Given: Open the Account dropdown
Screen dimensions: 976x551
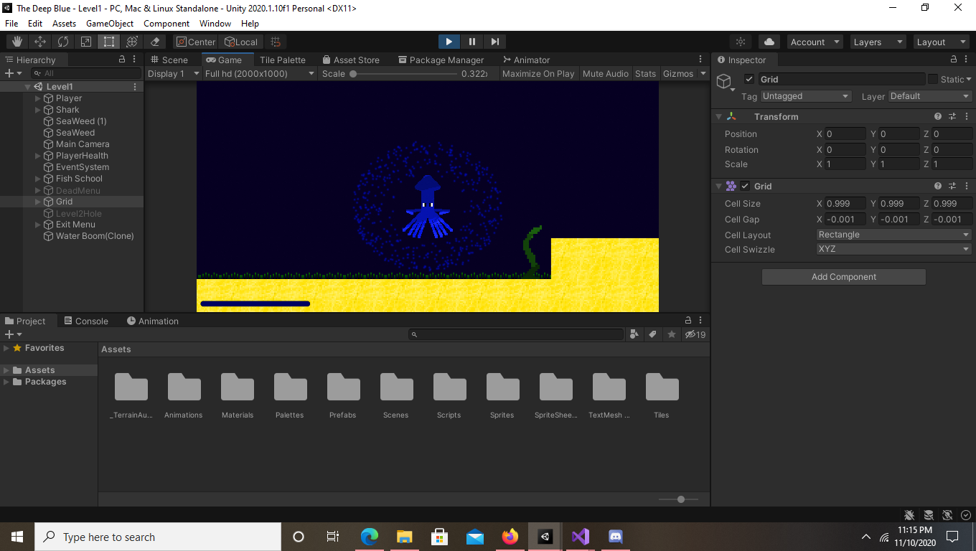Looking at the screenshot, I should tap(815, 42).
